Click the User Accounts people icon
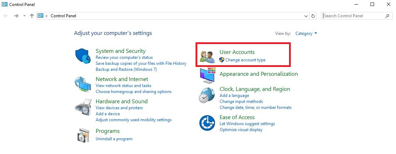Viewport: 396px width, 154px height. [x=207, y=56]
